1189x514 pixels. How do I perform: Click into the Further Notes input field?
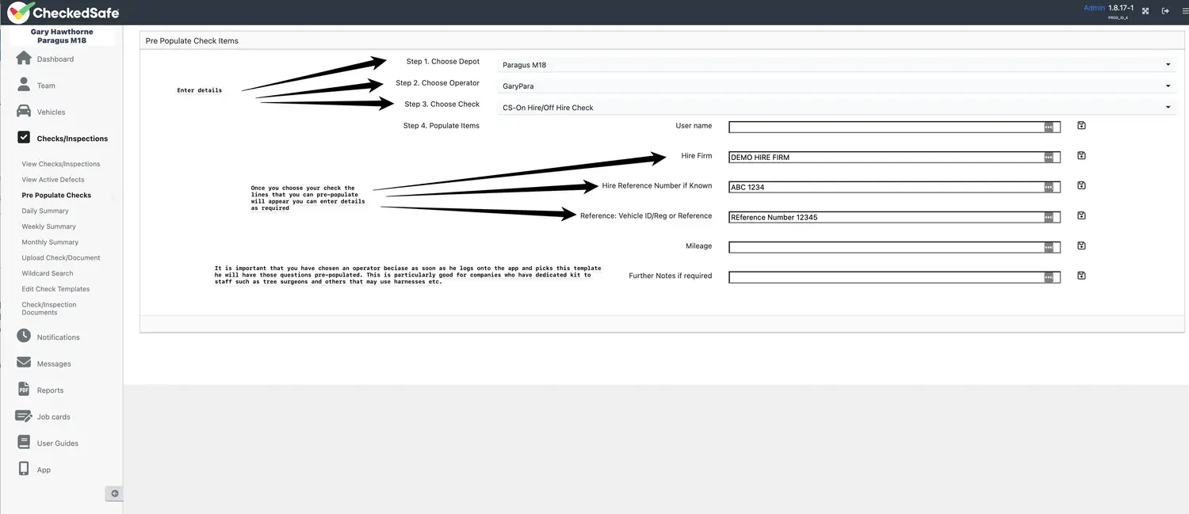pyautogui.click(x=885, y=277)
